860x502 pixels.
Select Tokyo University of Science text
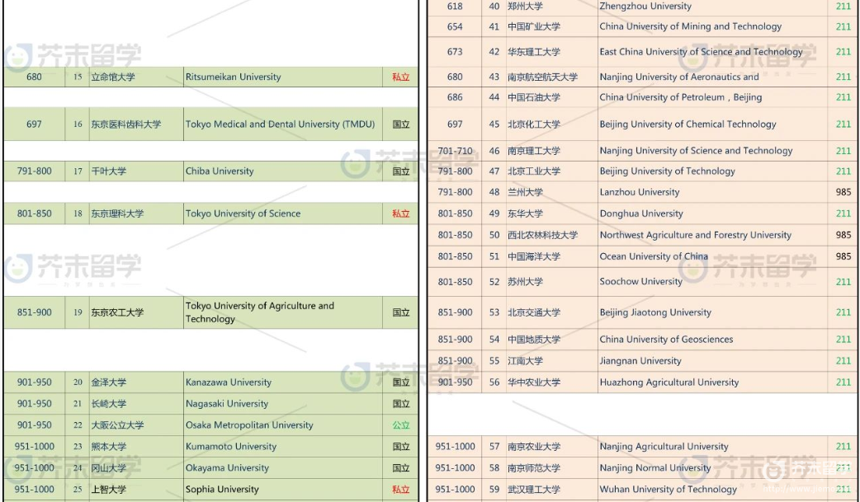coord(243,213)
